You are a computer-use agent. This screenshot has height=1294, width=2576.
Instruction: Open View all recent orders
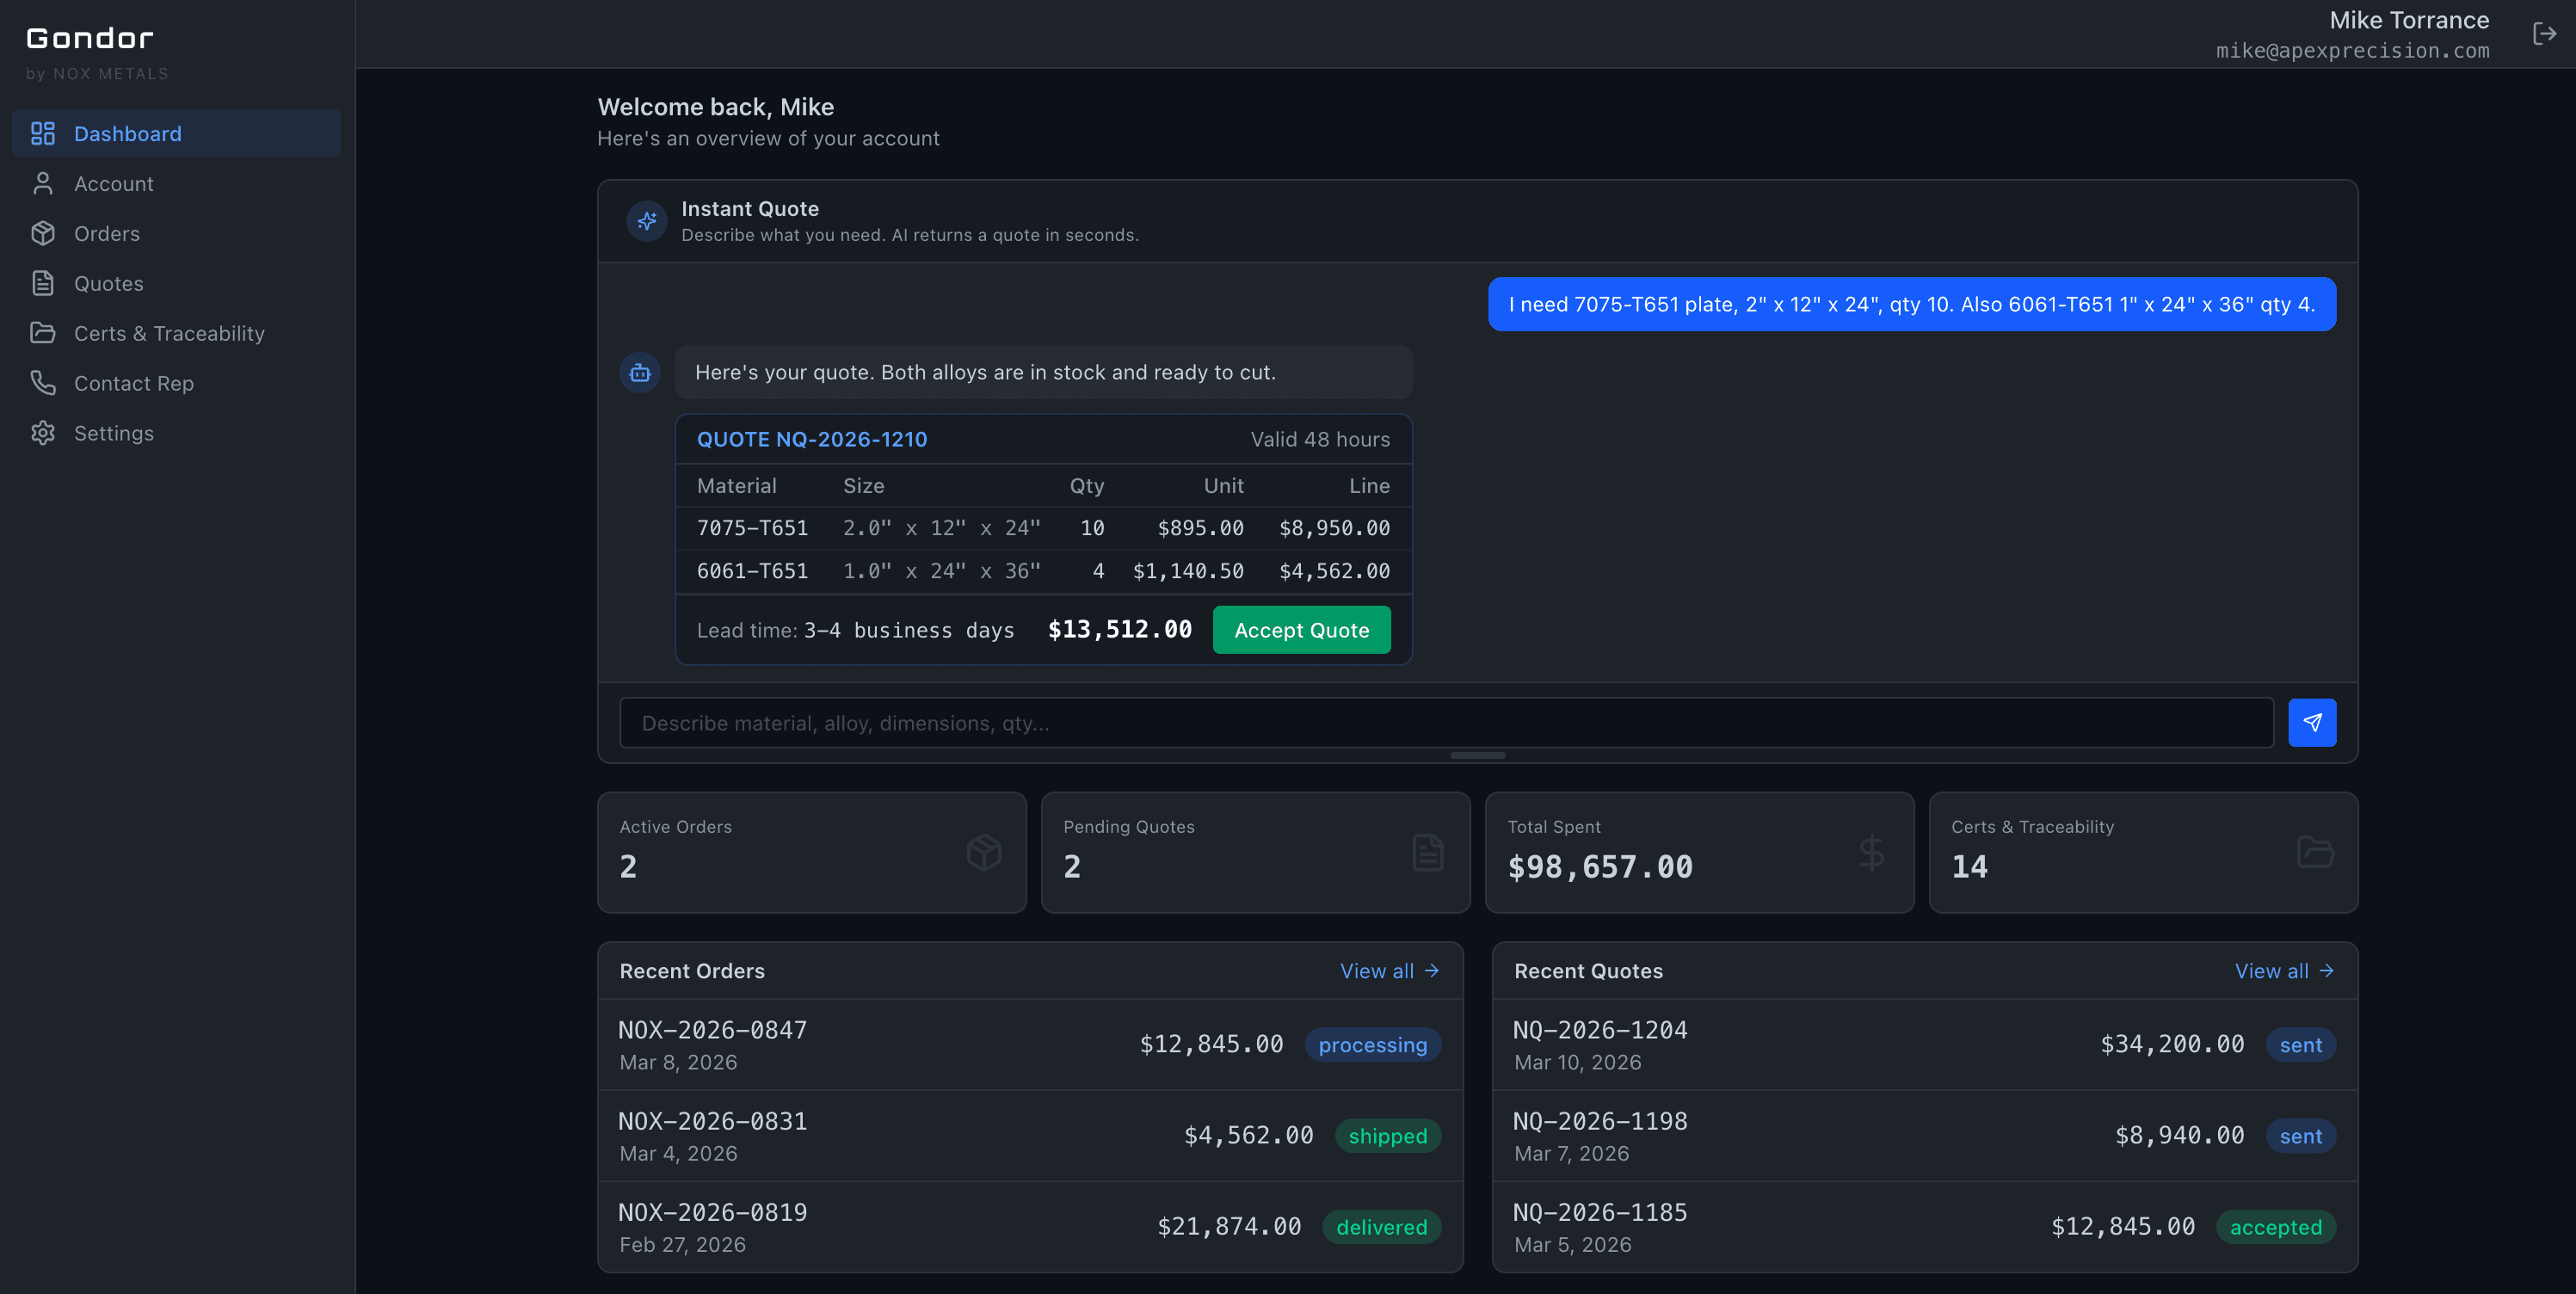pyautogui.click(x=1390, y=970)
